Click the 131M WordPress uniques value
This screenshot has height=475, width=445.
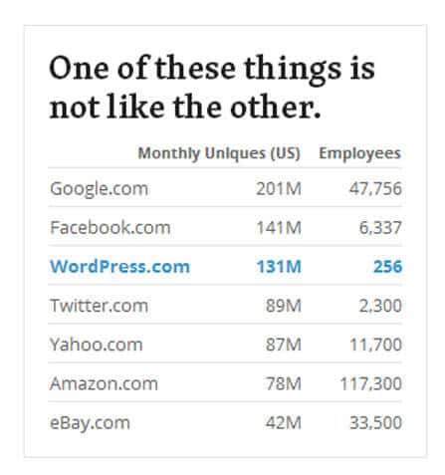click(x=279, y=267)
